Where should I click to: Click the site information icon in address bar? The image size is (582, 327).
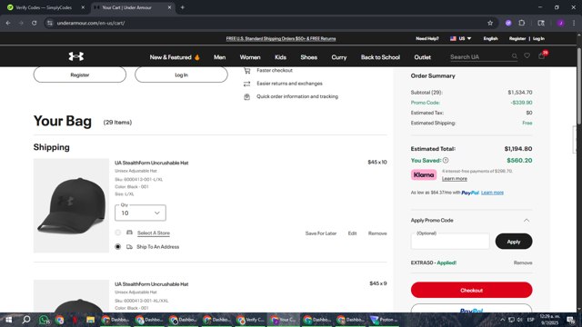pos(50,23)
